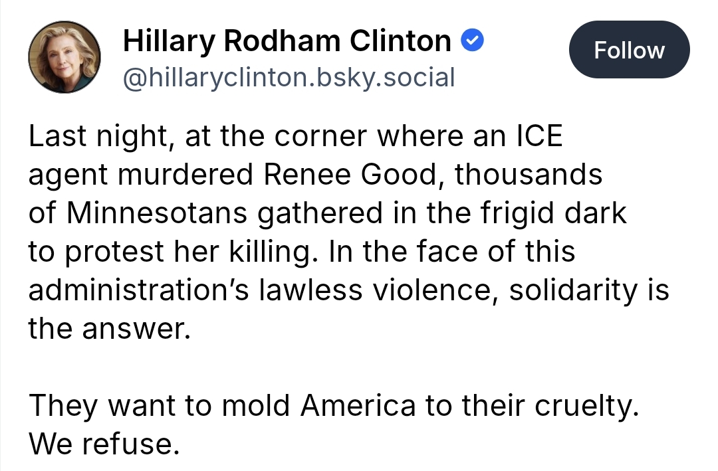Click the Follow button
The width and height of the screenshot is (718, 471).
[x=629, y=50]
